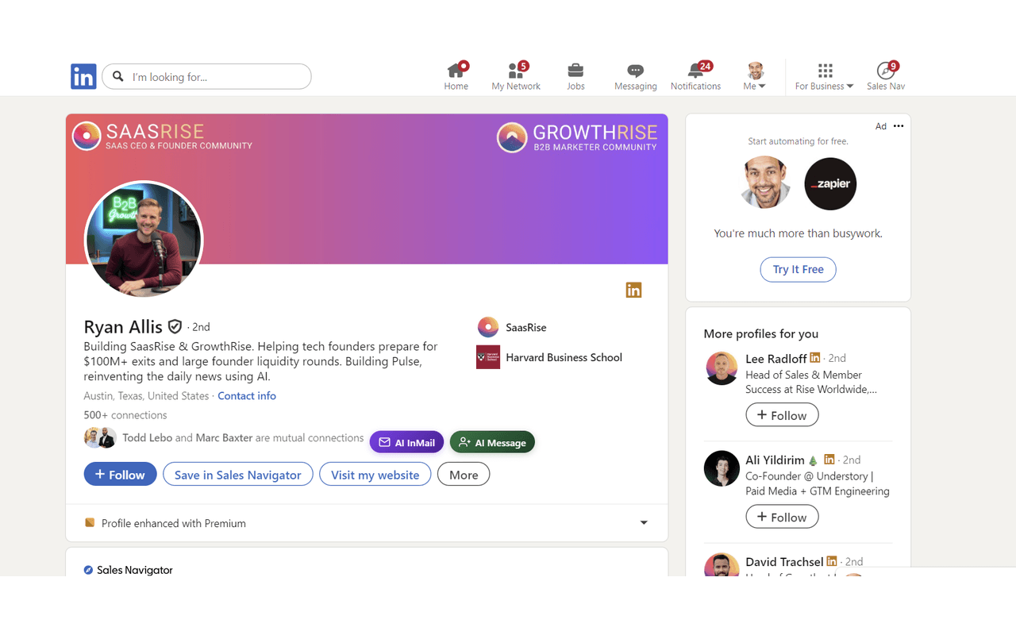Open the Messaging icon
The image size is (1016, 635).
pos(635,71)
